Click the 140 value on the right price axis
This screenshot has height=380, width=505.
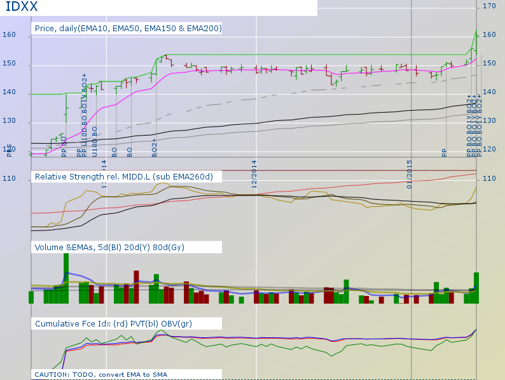(x=489, y=92)
